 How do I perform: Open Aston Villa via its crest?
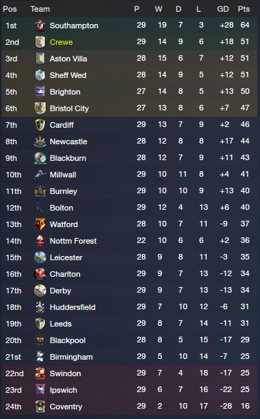(40, 59)
